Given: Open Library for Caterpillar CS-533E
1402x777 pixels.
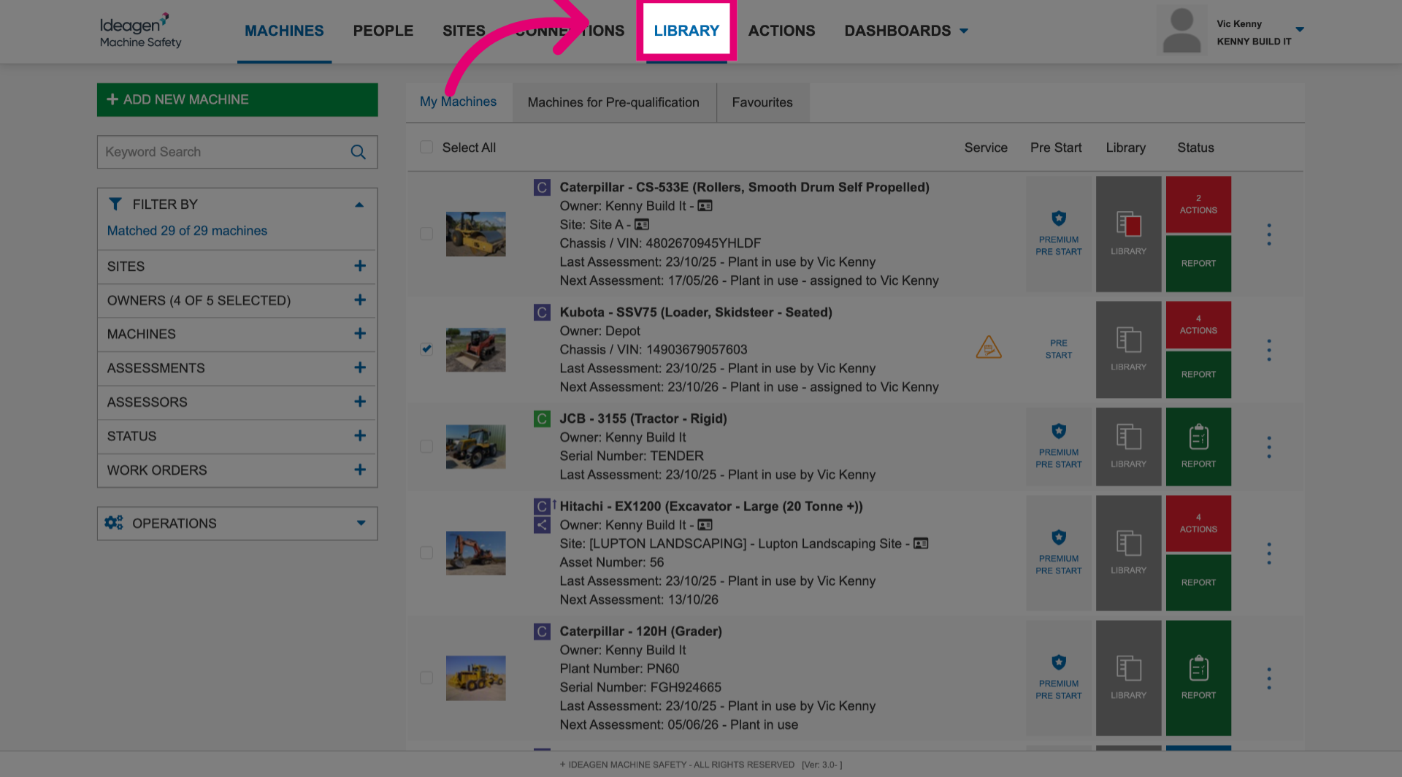Looking at the screenshot, I should point(1128,234).
